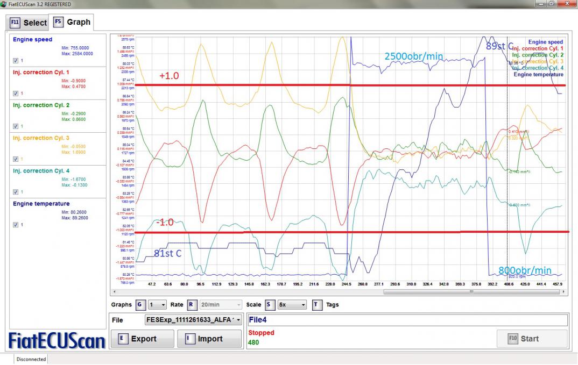Open the Graphs count dropdown
578x365 pixels.
point(158,305)
